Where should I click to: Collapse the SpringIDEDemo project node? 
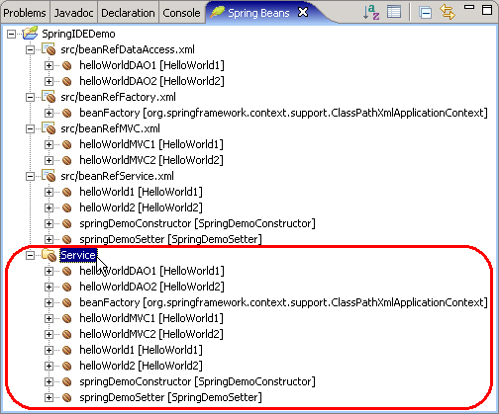pos(11,34)
